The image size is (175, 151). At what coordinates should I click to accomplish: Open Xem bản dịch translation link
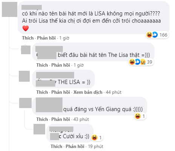88,92
